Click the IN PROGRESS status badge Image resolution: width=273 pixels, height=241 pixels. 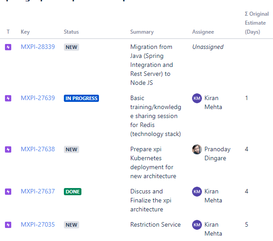click(81, 98)
